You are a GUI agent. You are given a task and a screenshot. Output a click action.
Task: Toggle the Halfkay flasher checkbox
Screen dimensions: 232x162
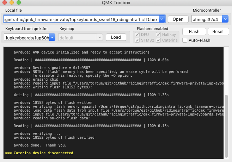click(x=158, y=35)
